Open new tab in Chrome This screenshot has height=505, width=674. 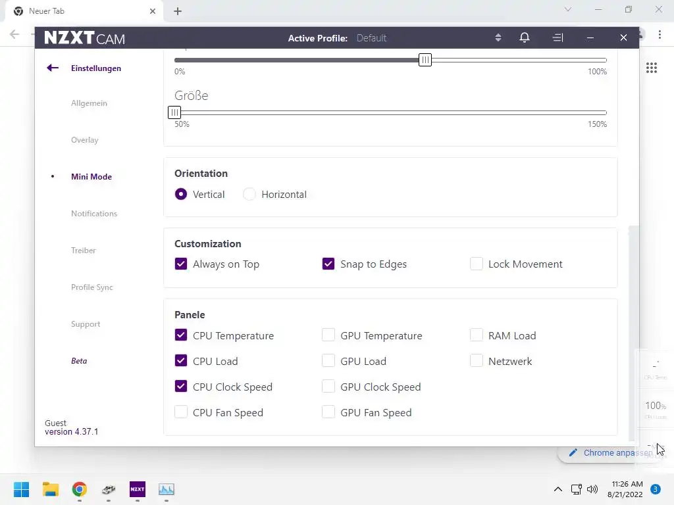pos(178,11)
